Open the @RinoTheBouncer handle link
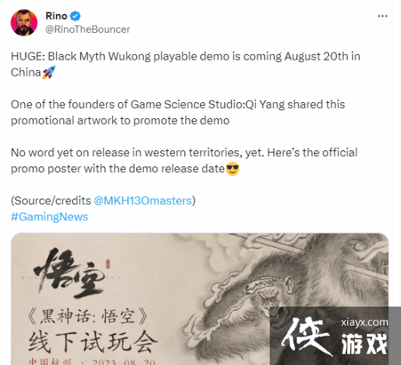The image size is (401, 365). [87, 29]
